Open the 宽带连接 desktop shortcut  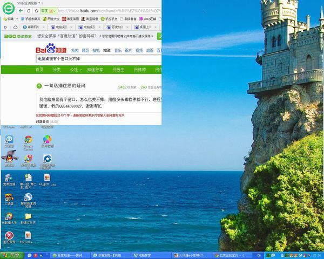(x=9, y=180)
